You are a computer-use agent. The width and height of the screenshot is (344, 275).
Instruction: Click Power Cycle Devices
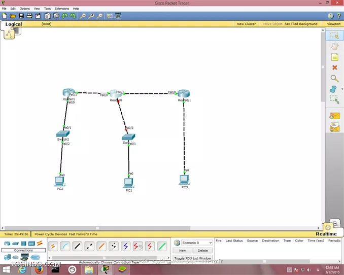pyautogui.click(x=51, y=234)
